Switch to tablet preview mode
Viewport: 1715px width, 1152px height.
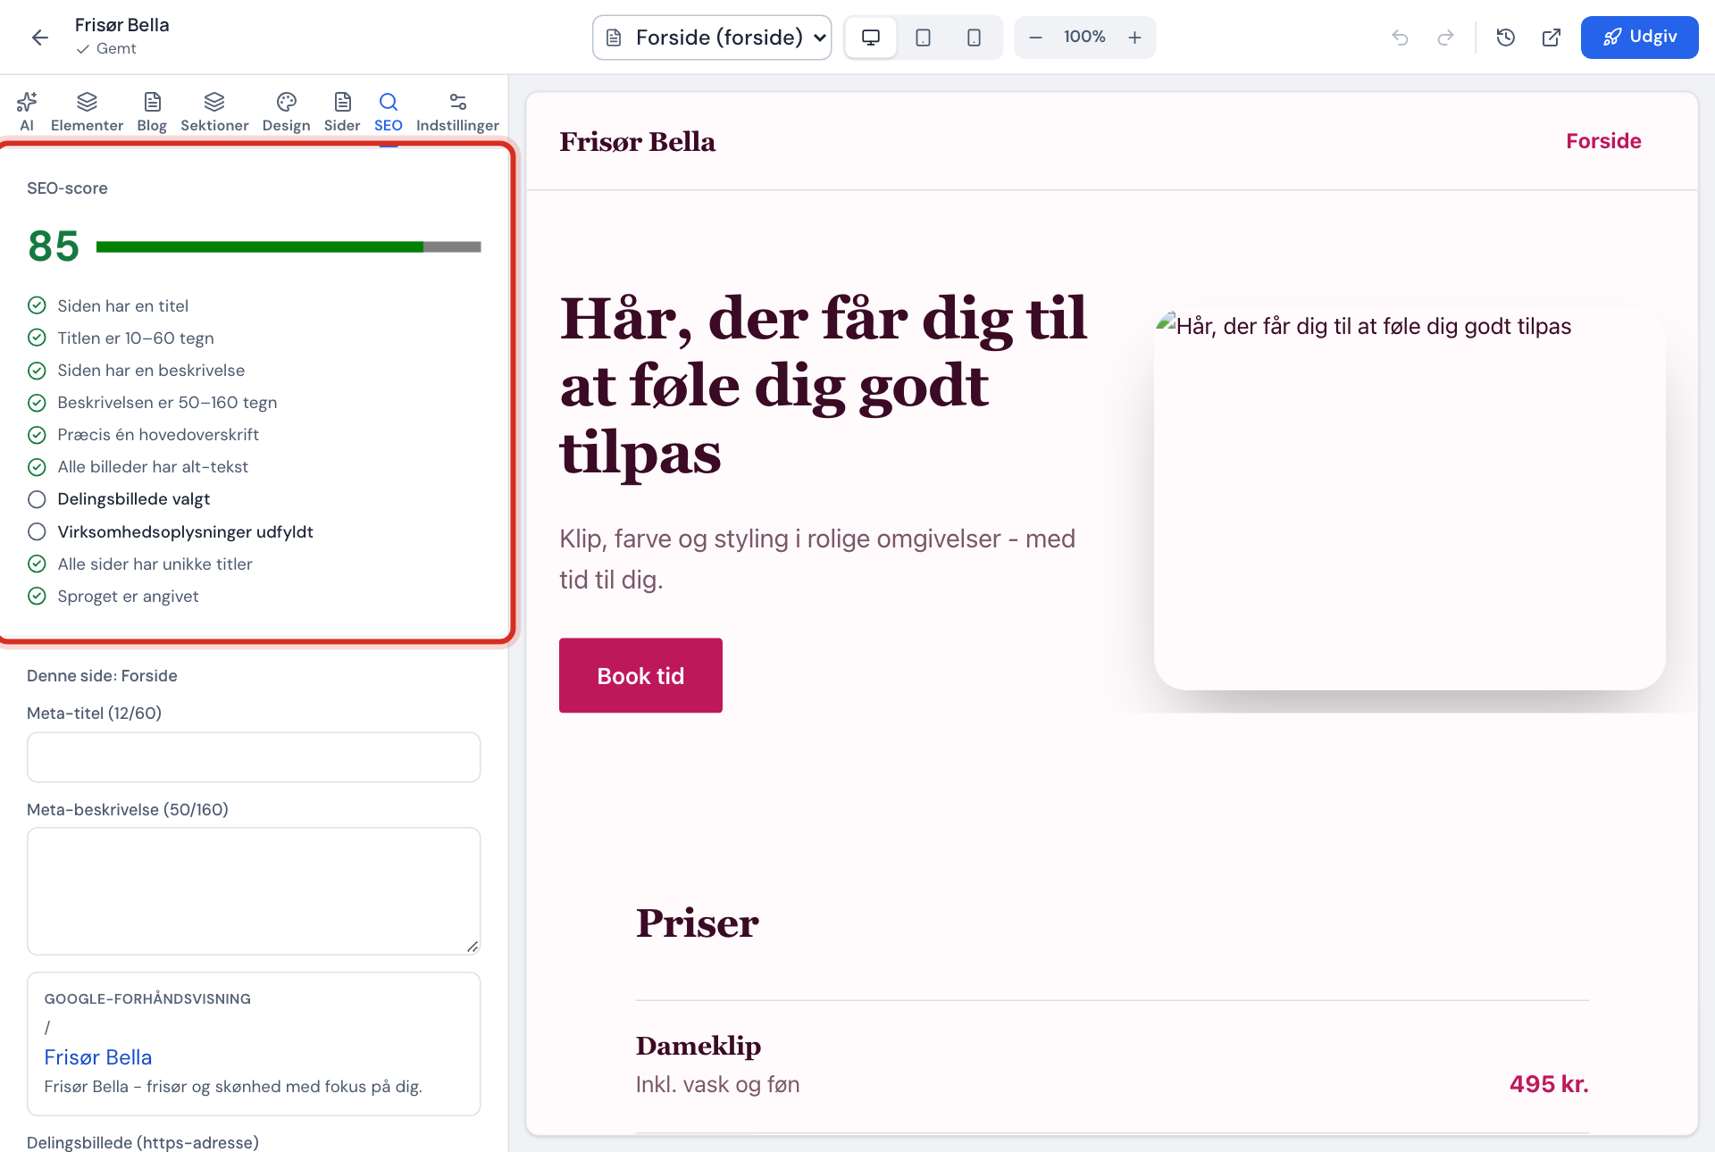click(x=923, y=38)
